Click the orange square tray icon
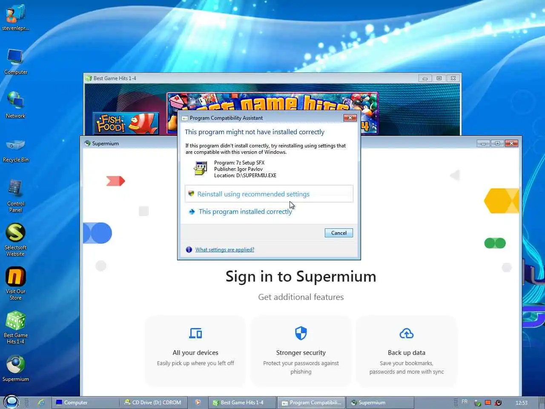Screen dimensions: 545x409 [x=488, y=402]
